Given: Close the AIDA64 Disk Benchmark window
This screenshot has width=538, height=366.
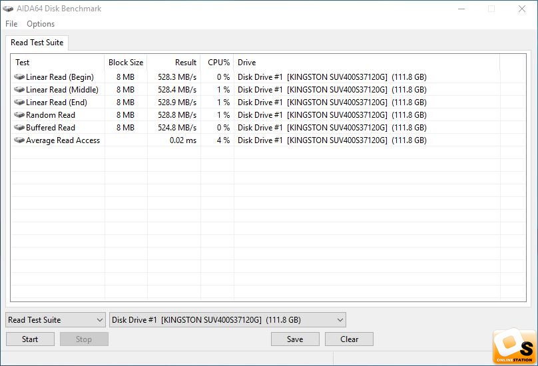Looking at the screenshot, I should coord(522,9).
